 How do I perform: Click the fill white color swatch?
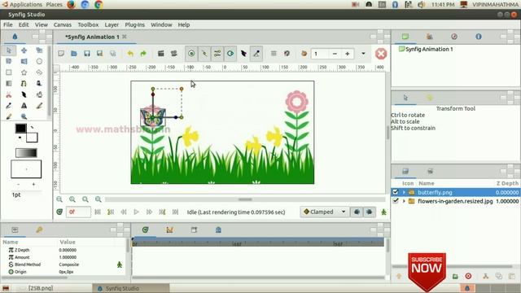click(x=33, y=138)
